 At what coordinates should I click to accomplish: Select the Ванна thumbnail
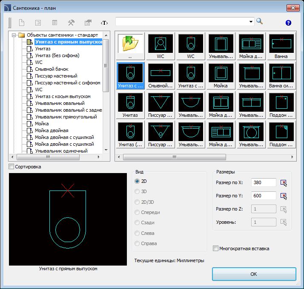click(281, 46)
